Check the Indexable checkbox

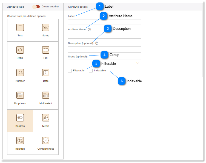91,71
